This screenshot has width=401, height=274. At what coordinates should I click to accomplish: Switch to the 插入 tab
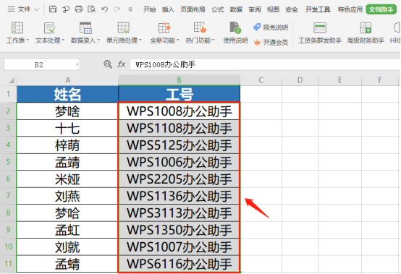point(168,9)
